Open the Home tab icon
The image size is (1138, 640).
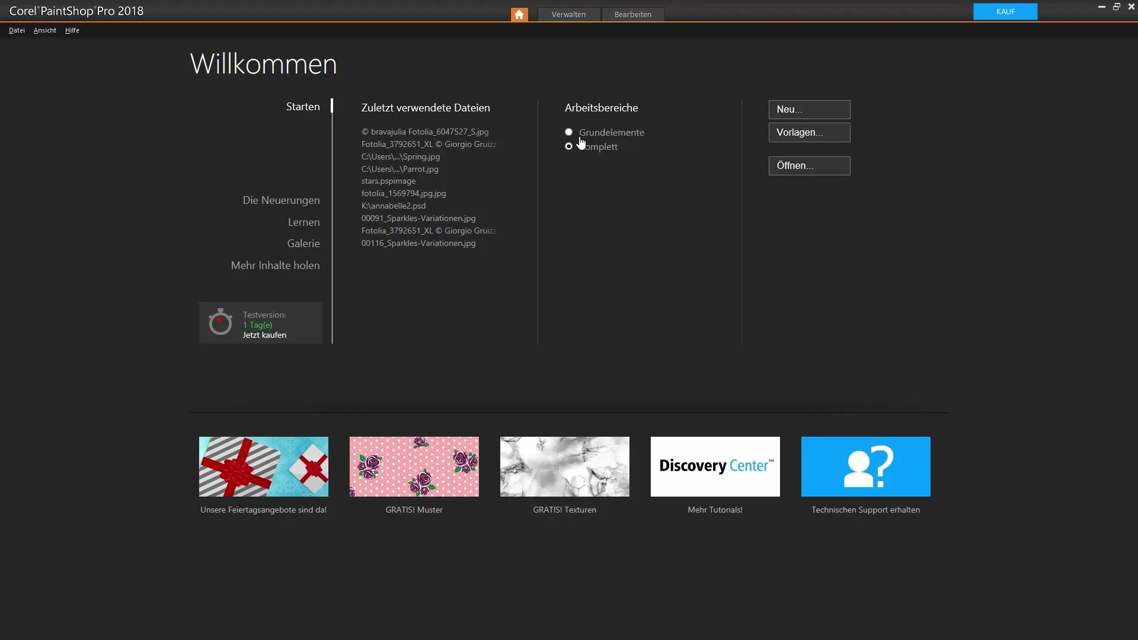tap(519, 14)
